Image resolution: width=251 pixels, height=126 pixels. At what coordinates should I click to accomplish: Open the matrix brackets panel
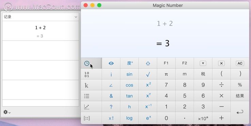(x=91, y=118)
